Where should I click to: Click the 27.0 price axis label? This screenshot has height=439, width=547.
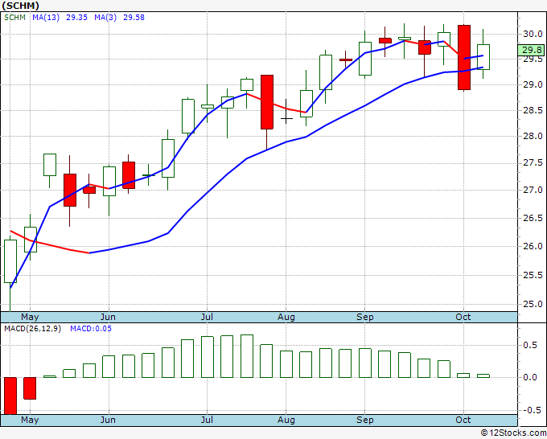533,190
